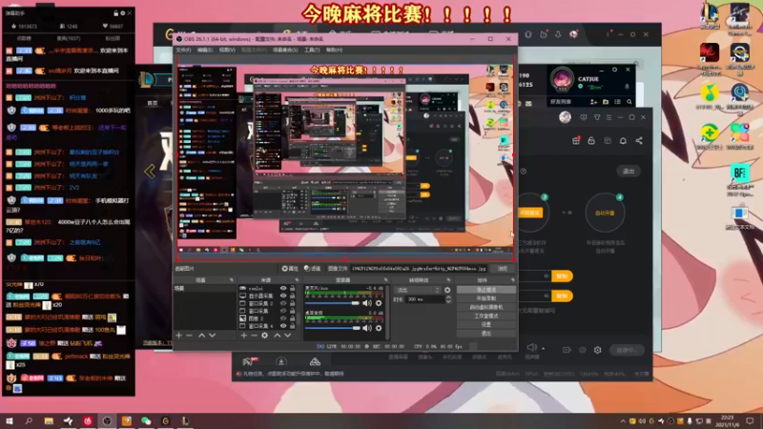The height and width of the screenshot is (429, 763).
Task: Toggle visibility of 图像 2 source
Action: coord(283,318)
